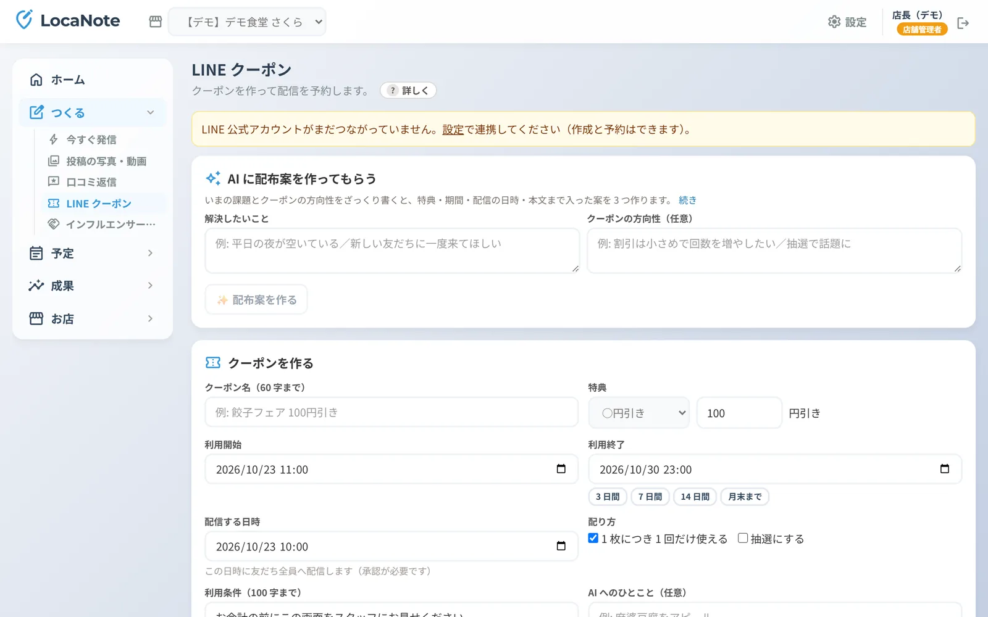Open the shop selector dropdown
988x617 pixels.
247,22
